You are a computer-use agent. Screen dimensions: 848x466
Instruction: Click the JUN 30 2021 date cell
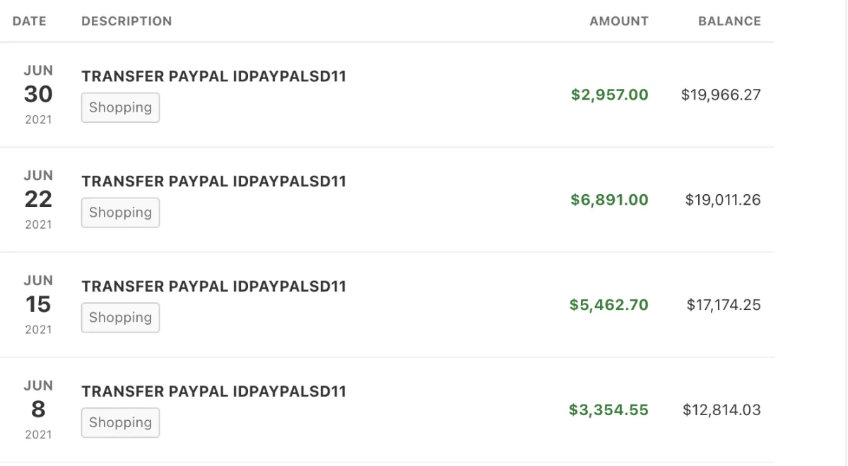(38, 95)
